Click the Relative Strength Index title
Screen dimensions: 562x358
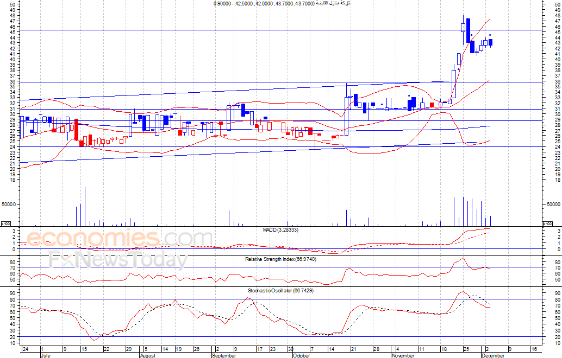click(x=280, y=259)
